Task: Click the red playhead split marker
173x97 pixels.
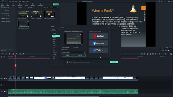Action: (x=16, y=66)
